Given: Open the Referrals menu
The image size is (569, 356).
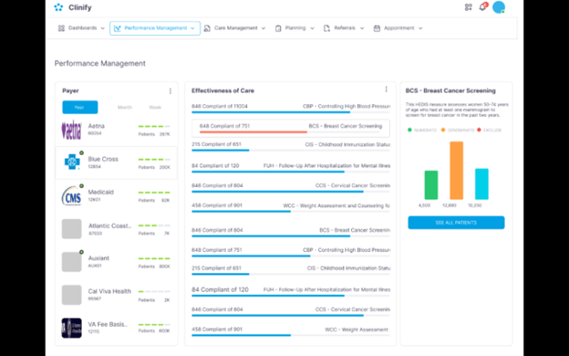Looking at the screenshot, I should tap(344, 28).
